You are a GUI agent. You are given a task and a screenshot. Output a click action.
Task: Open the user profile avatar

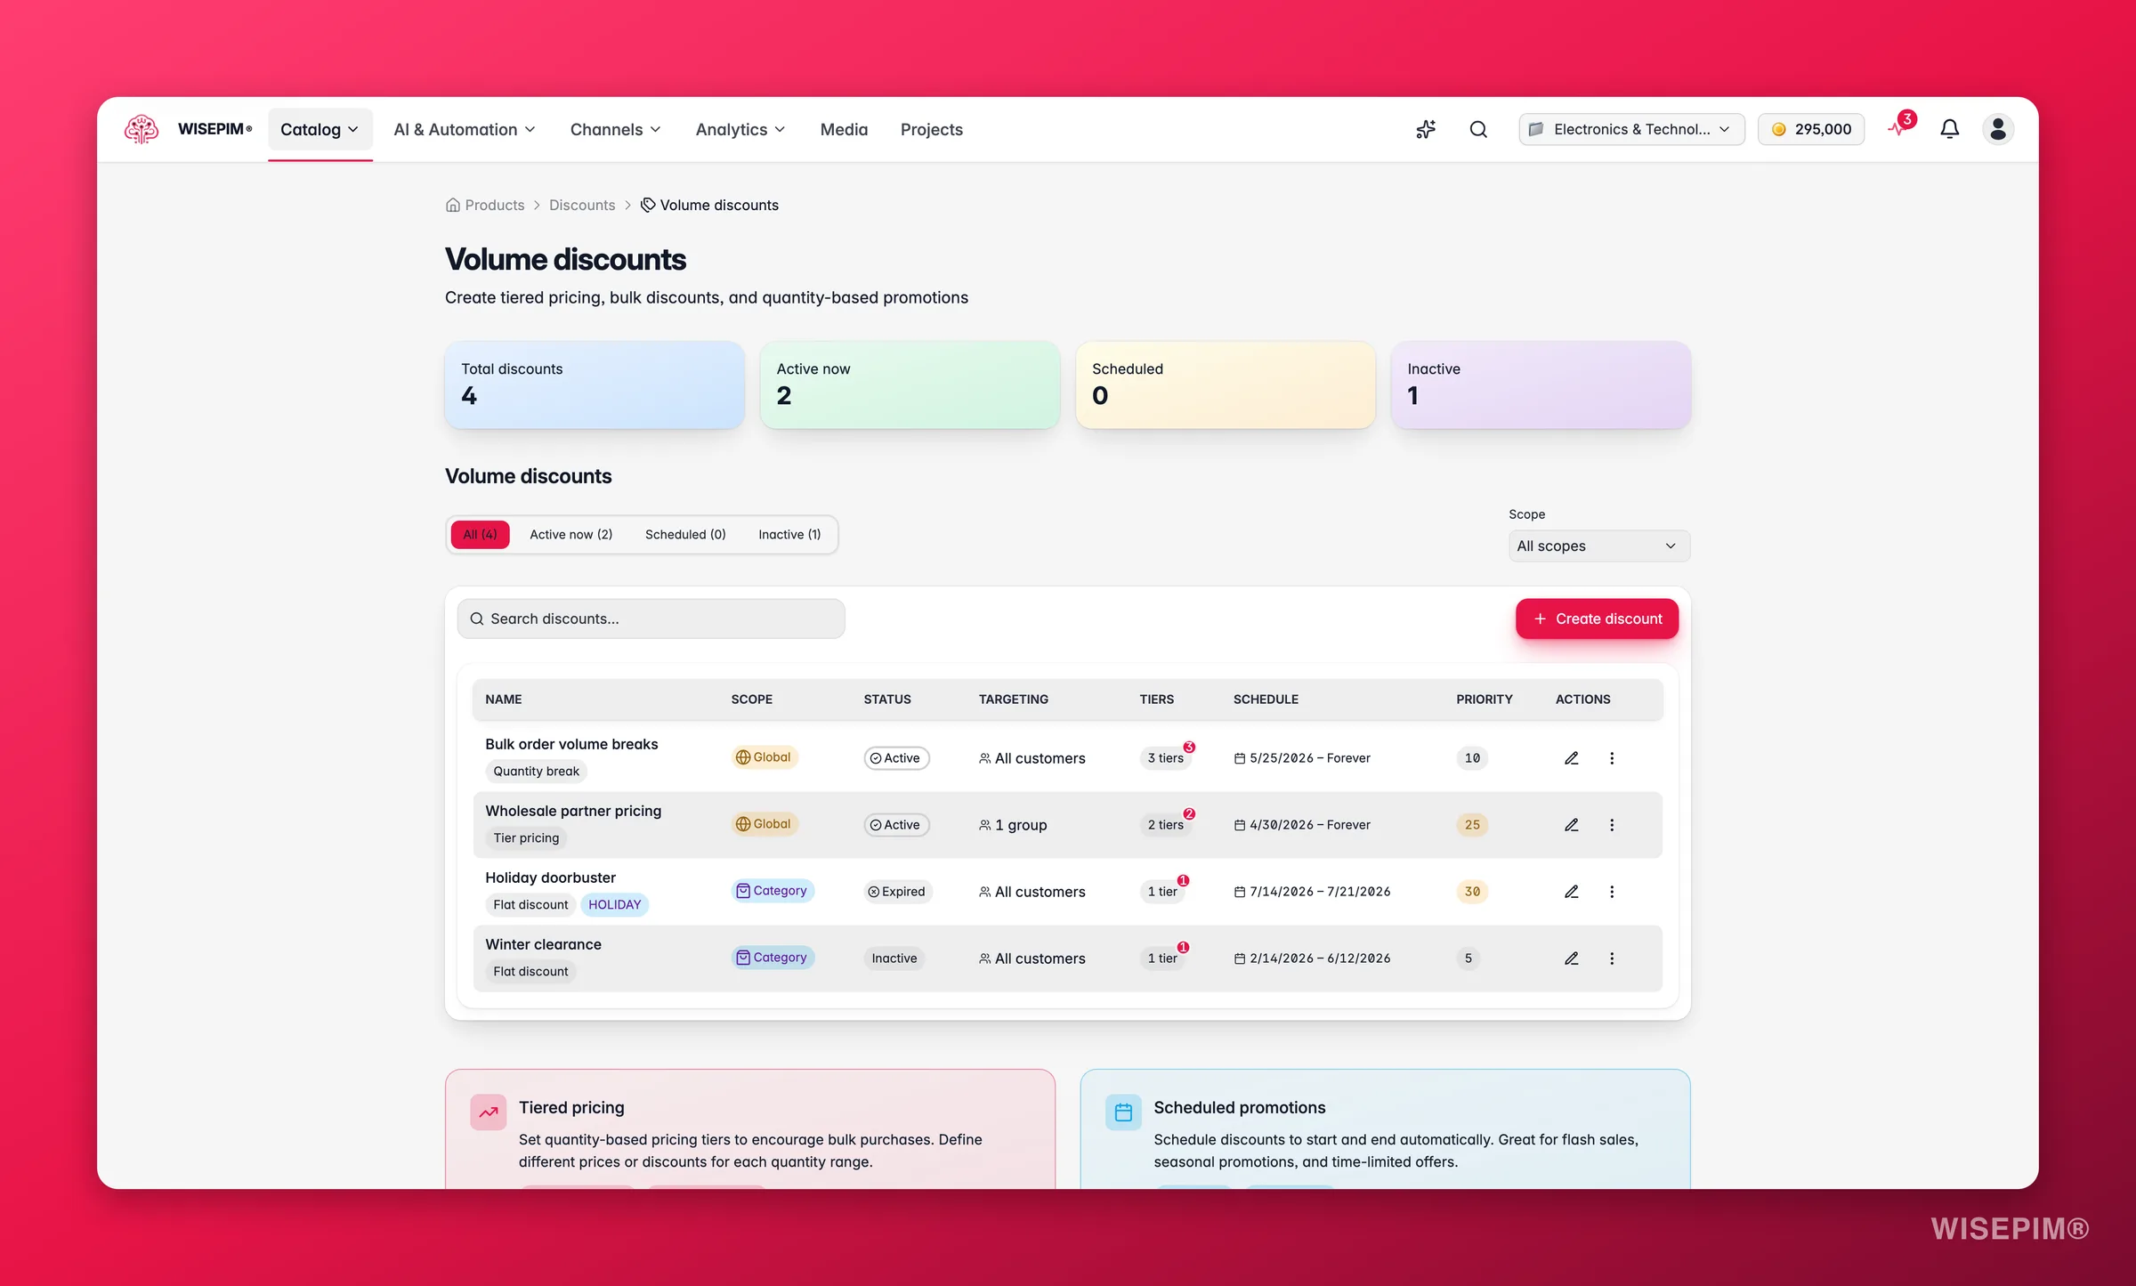tap(1998, 129)
